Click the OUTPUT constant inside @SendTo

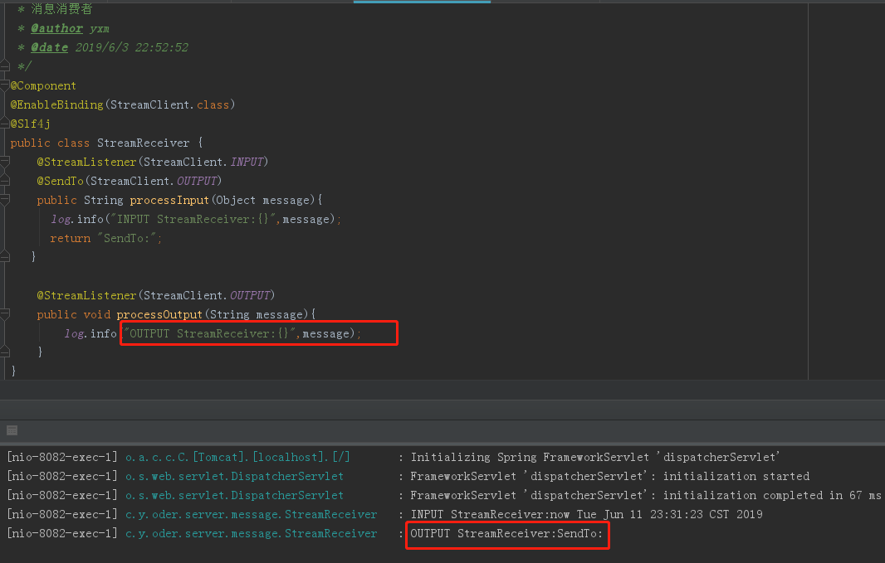pos(197,181)
